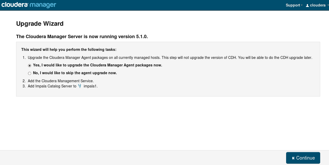Click the 'Add the Cloudera Management Service' step
The height and width of the screenshot is (165, 329).
tap(61, 81)
